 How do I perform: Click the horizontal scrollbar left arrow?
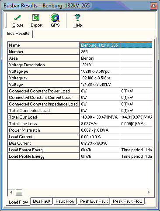(x=11, y=192)
